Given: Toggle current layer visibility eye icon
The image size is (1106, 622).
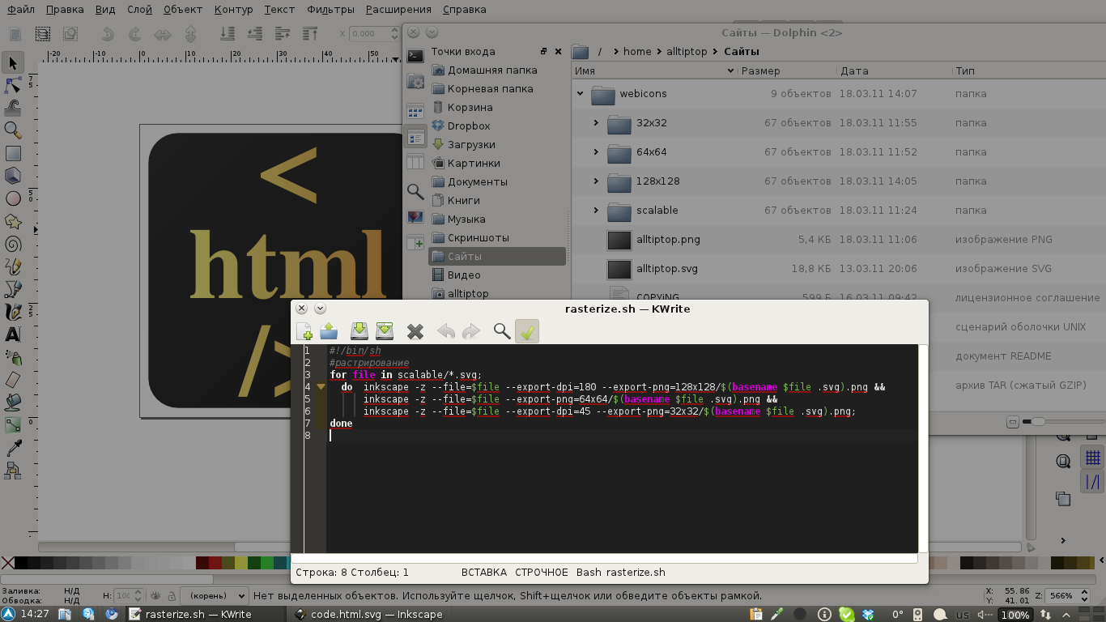Looking at the screenshot, I should (156, 595).
